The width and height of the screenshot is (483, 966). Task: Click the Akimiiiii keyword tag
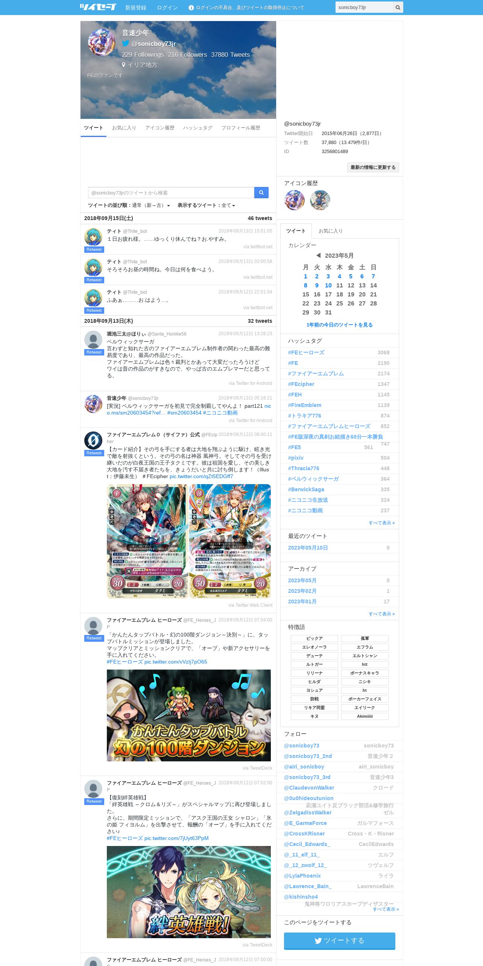coord(365,716)
